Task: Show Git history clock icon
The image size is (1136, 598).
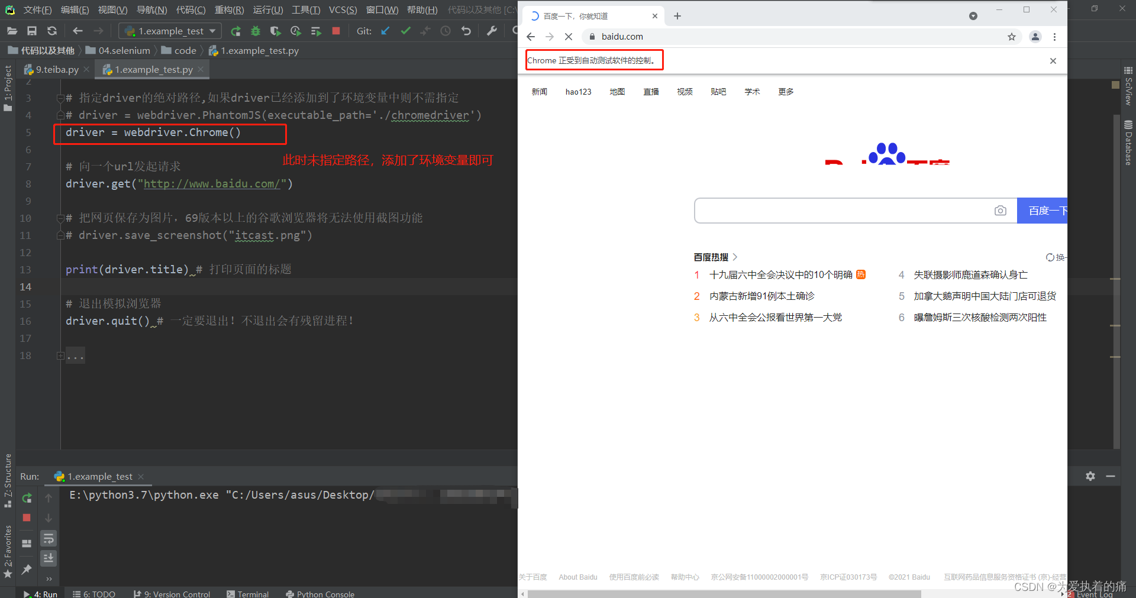Action: [446, 31]
